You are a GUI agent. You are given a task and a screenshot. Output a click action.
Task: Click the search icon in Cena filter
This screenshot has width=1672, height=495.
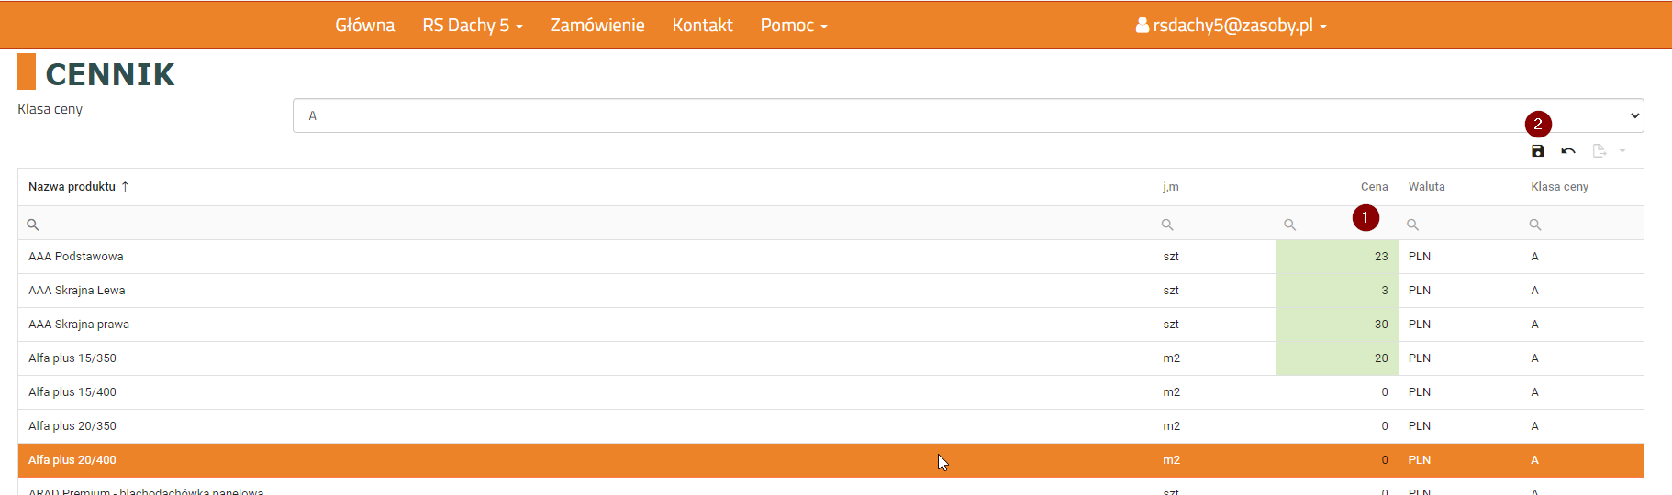coord(1289,225)
